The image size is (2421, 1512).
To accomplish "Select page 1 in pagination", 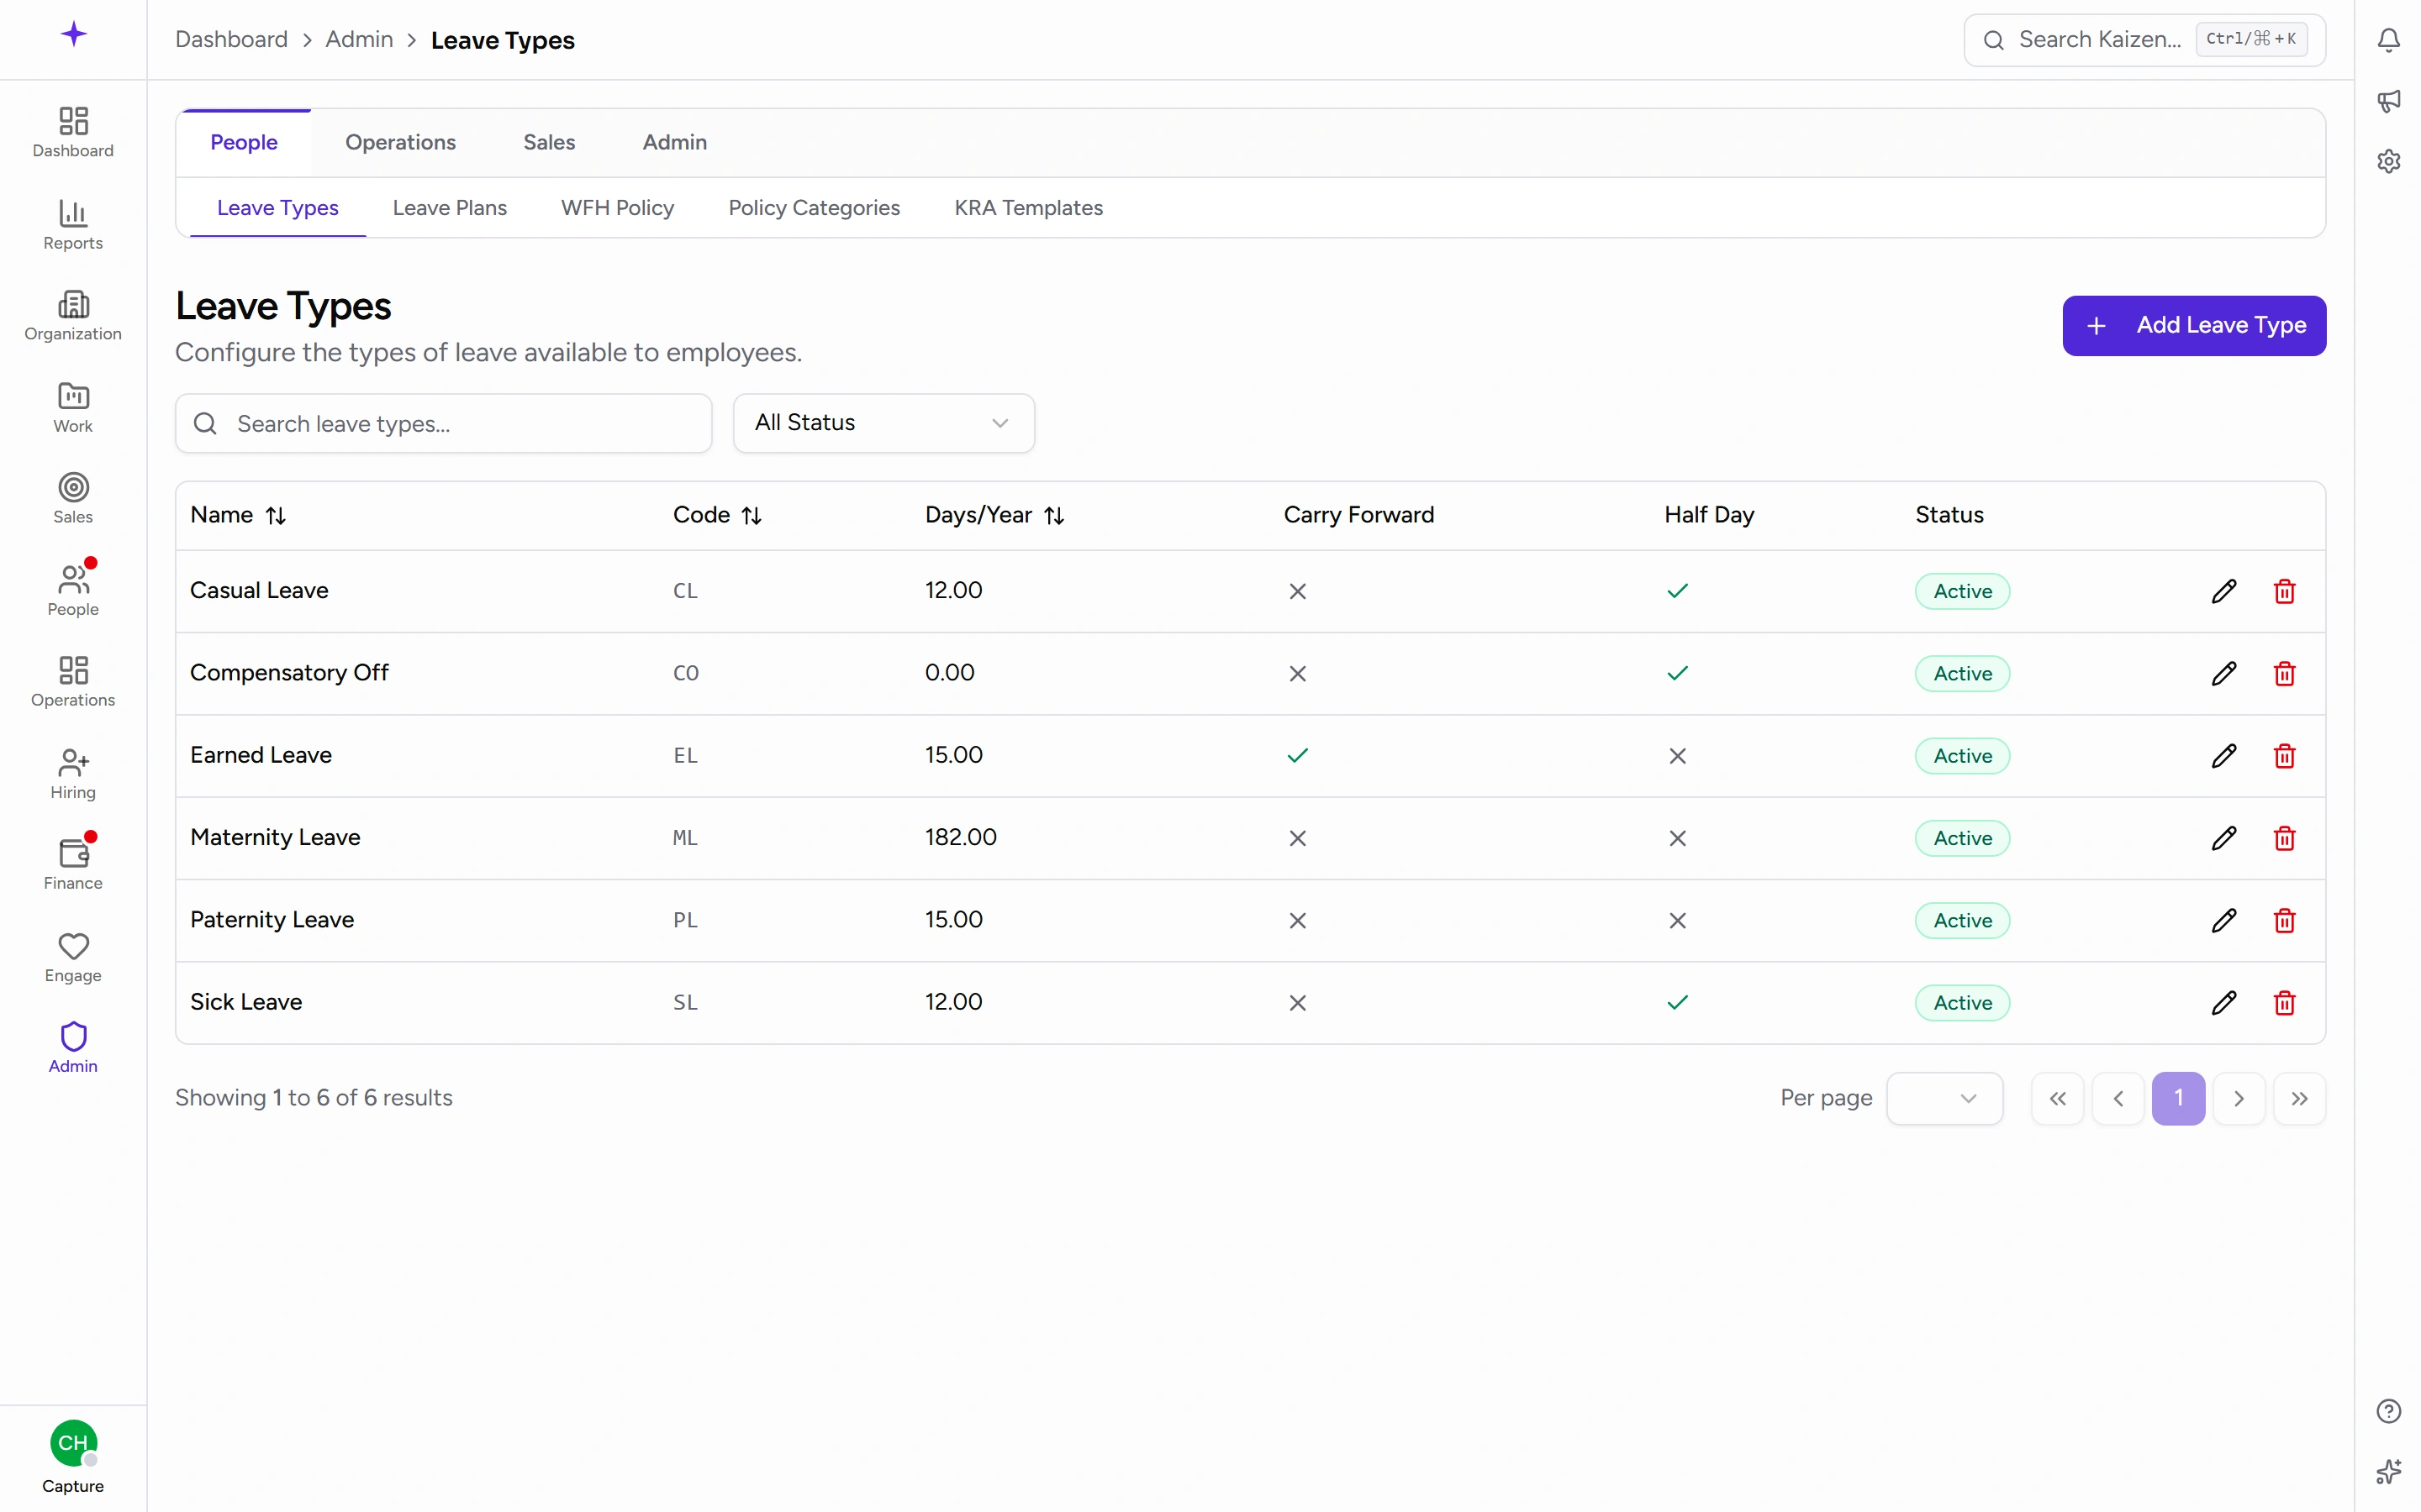I will pos(2178,1098).
